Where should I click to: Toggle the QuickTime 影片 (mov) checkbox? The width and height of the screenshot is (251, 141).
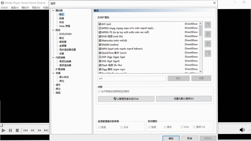pyautogui.click(x=100, y=53)
